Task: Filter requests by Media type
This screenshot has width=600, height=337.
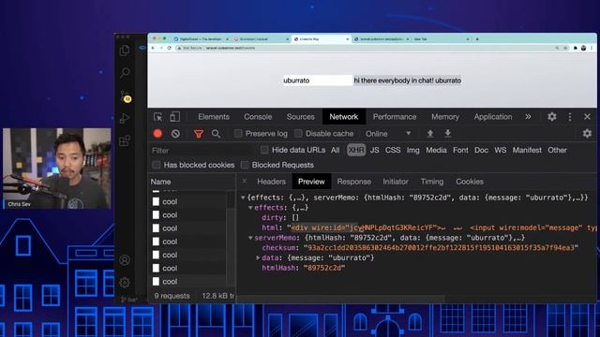Action: [436, 150]
